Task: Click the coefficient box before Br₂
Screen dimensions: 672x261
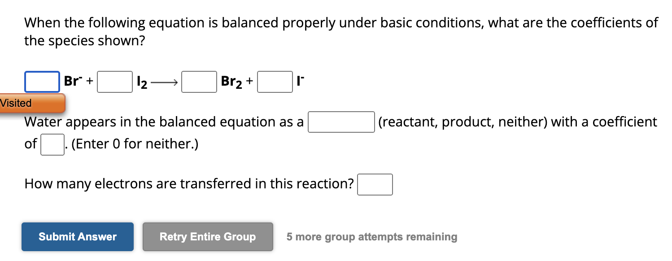Action: point(199,81)
